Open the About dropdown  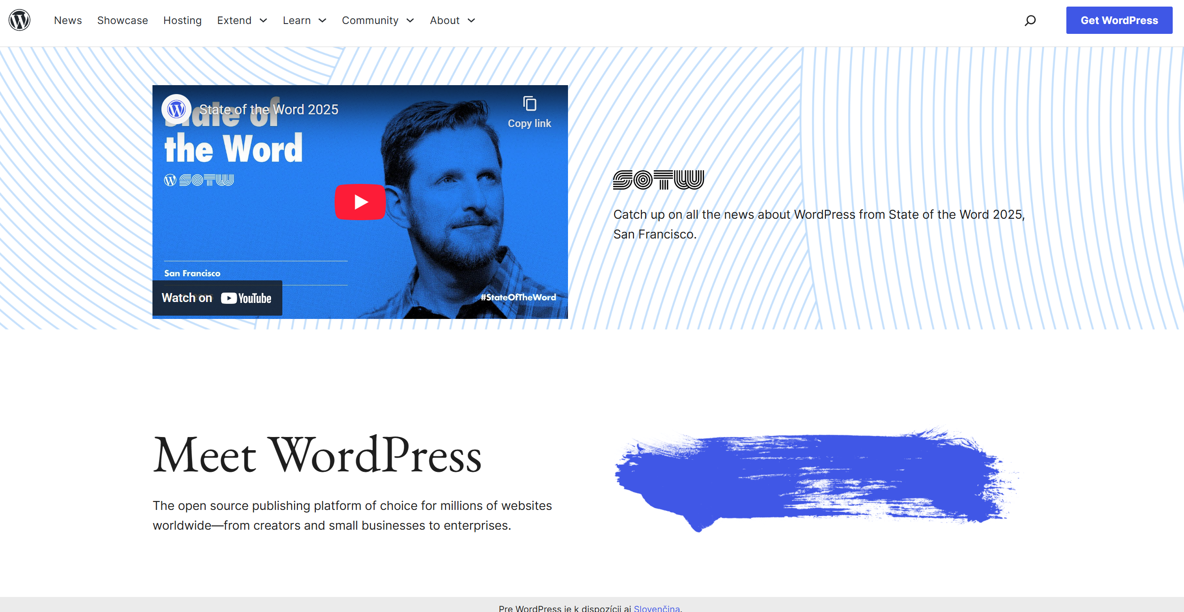click(451, 20)
